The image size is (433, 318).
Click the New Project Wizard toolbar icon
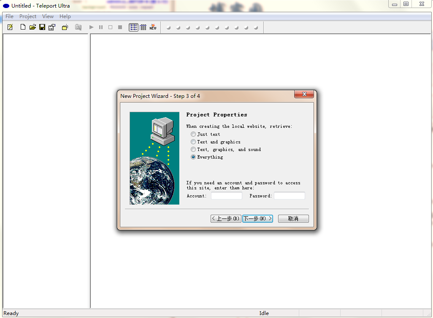[10, 27]
